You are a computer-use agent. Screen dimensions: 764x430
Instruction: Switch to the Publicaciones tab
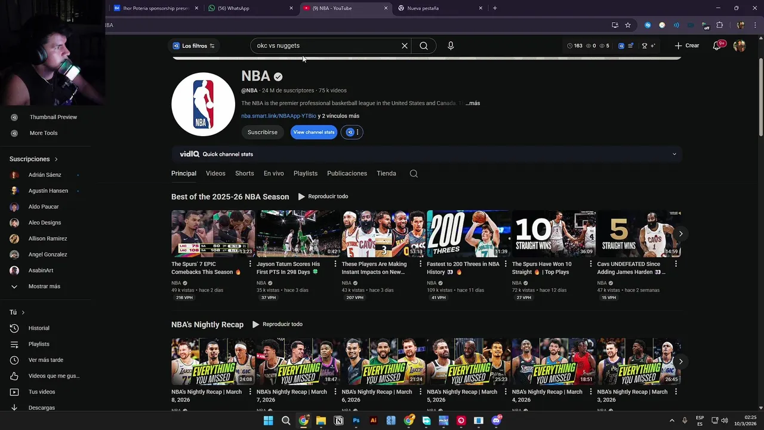347,173
